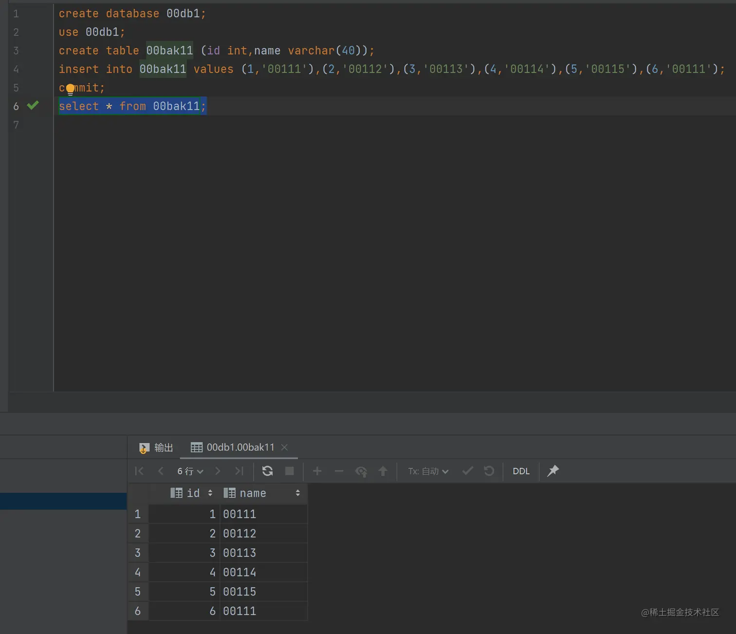Click editor line number 3 in gutter

coord(16,51)
